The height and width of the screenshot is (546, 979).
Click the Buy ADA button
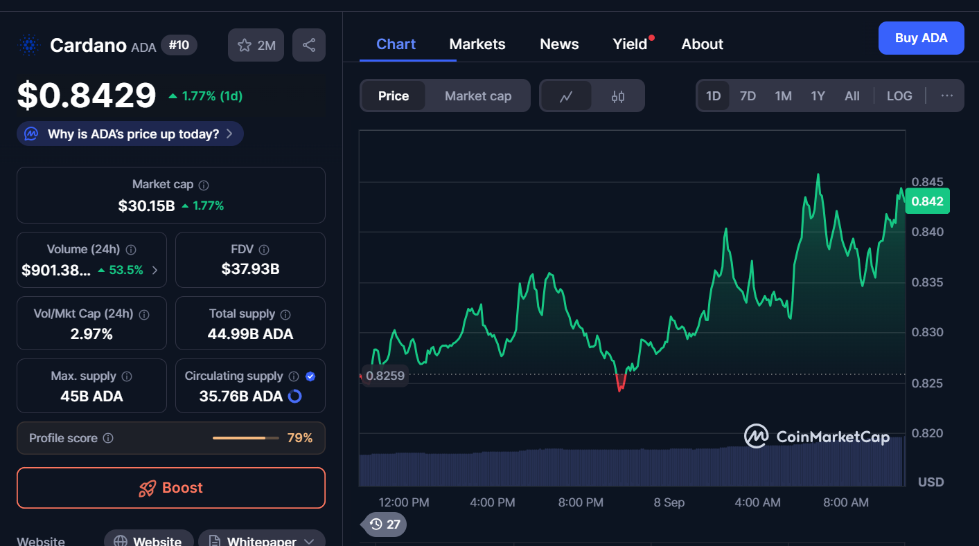[x=921, y=38]
